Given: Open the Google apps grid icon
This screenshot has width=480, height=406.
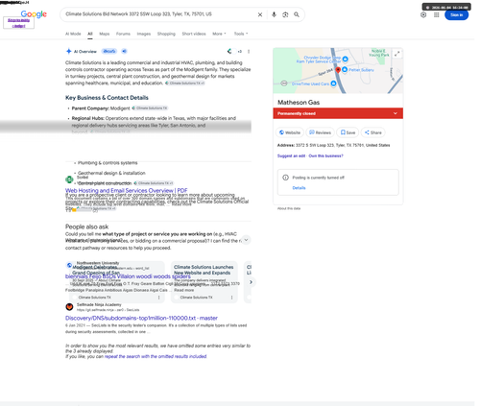Looking at the screenshot, I should [x=437, y=14].
